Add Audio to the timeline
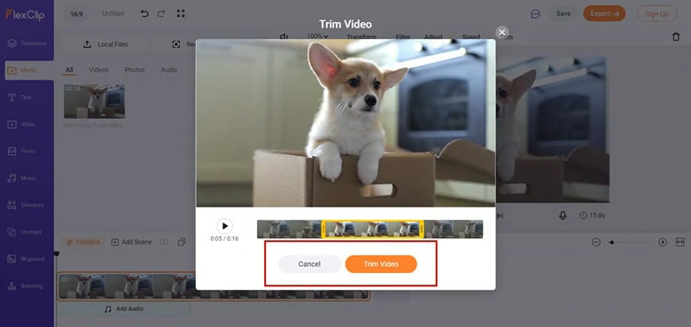This screenshot has height=327, width=691. [x=124, y=309]
